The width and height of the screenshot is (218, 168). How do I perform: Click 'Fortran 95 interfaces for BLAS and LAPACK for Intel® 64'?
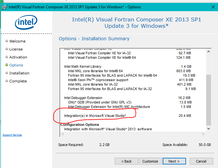(x=113, y=75)
